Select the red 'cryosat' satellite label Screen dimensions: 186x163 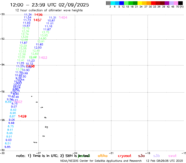point(125,156)
